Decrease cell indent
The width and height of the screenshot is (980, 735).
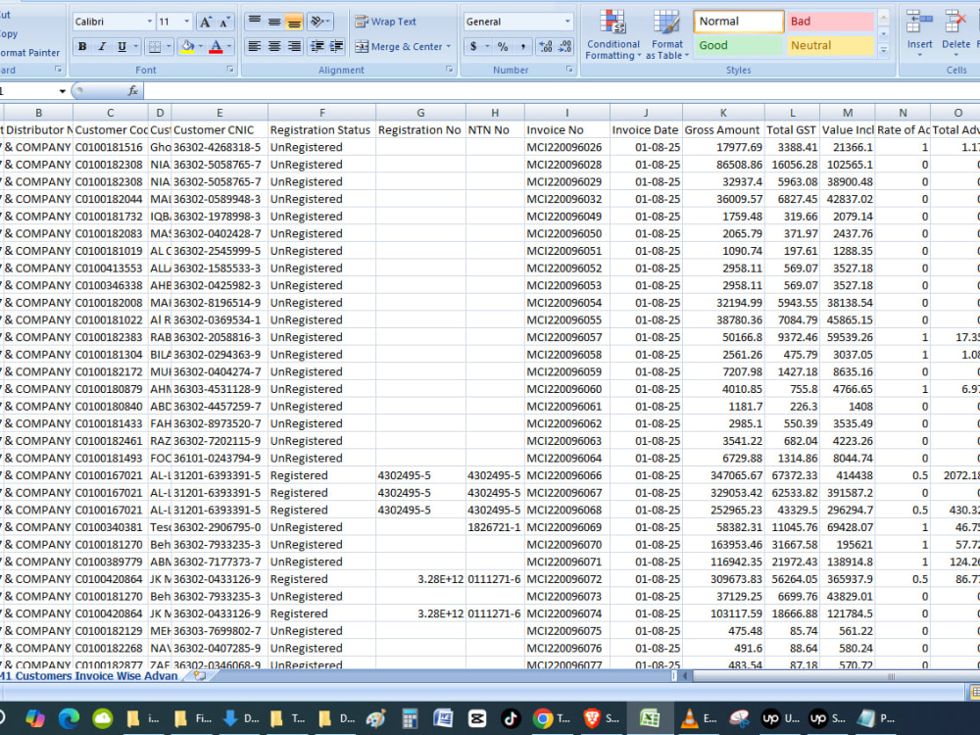point(317,47)
